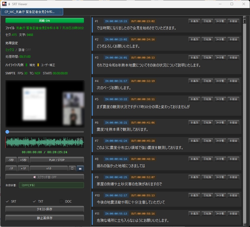Delete segment #6 with the 削除 button
Screen dimensions: 250x227
coord(207,122)
